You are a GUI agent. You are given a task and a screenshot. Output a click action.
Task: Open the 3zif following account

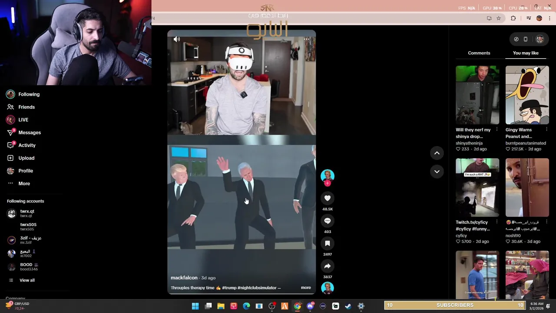[x=25, y=240]
